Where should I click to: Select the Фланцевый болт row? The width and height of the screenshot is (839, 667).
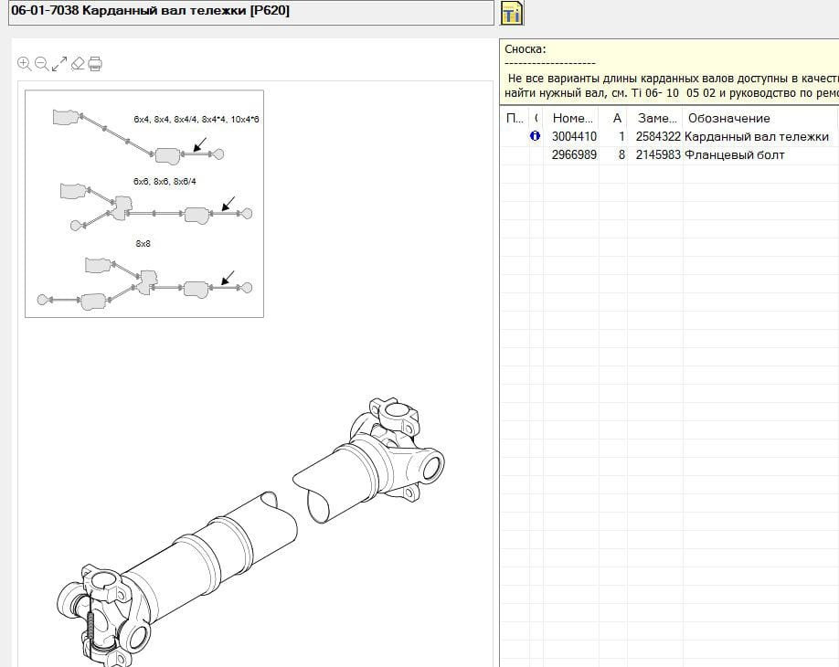pyautogui.click(x=734, y=154)
